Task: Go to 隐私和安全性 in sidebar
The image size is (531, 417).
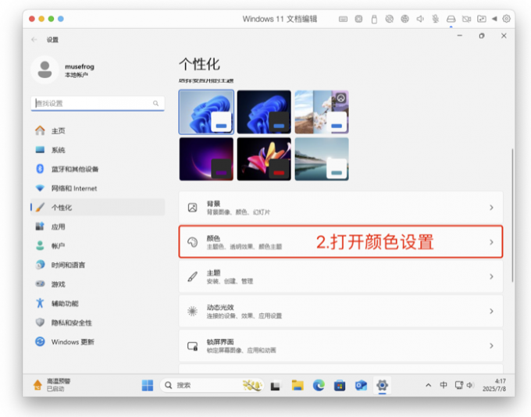Action: (98, 323)
